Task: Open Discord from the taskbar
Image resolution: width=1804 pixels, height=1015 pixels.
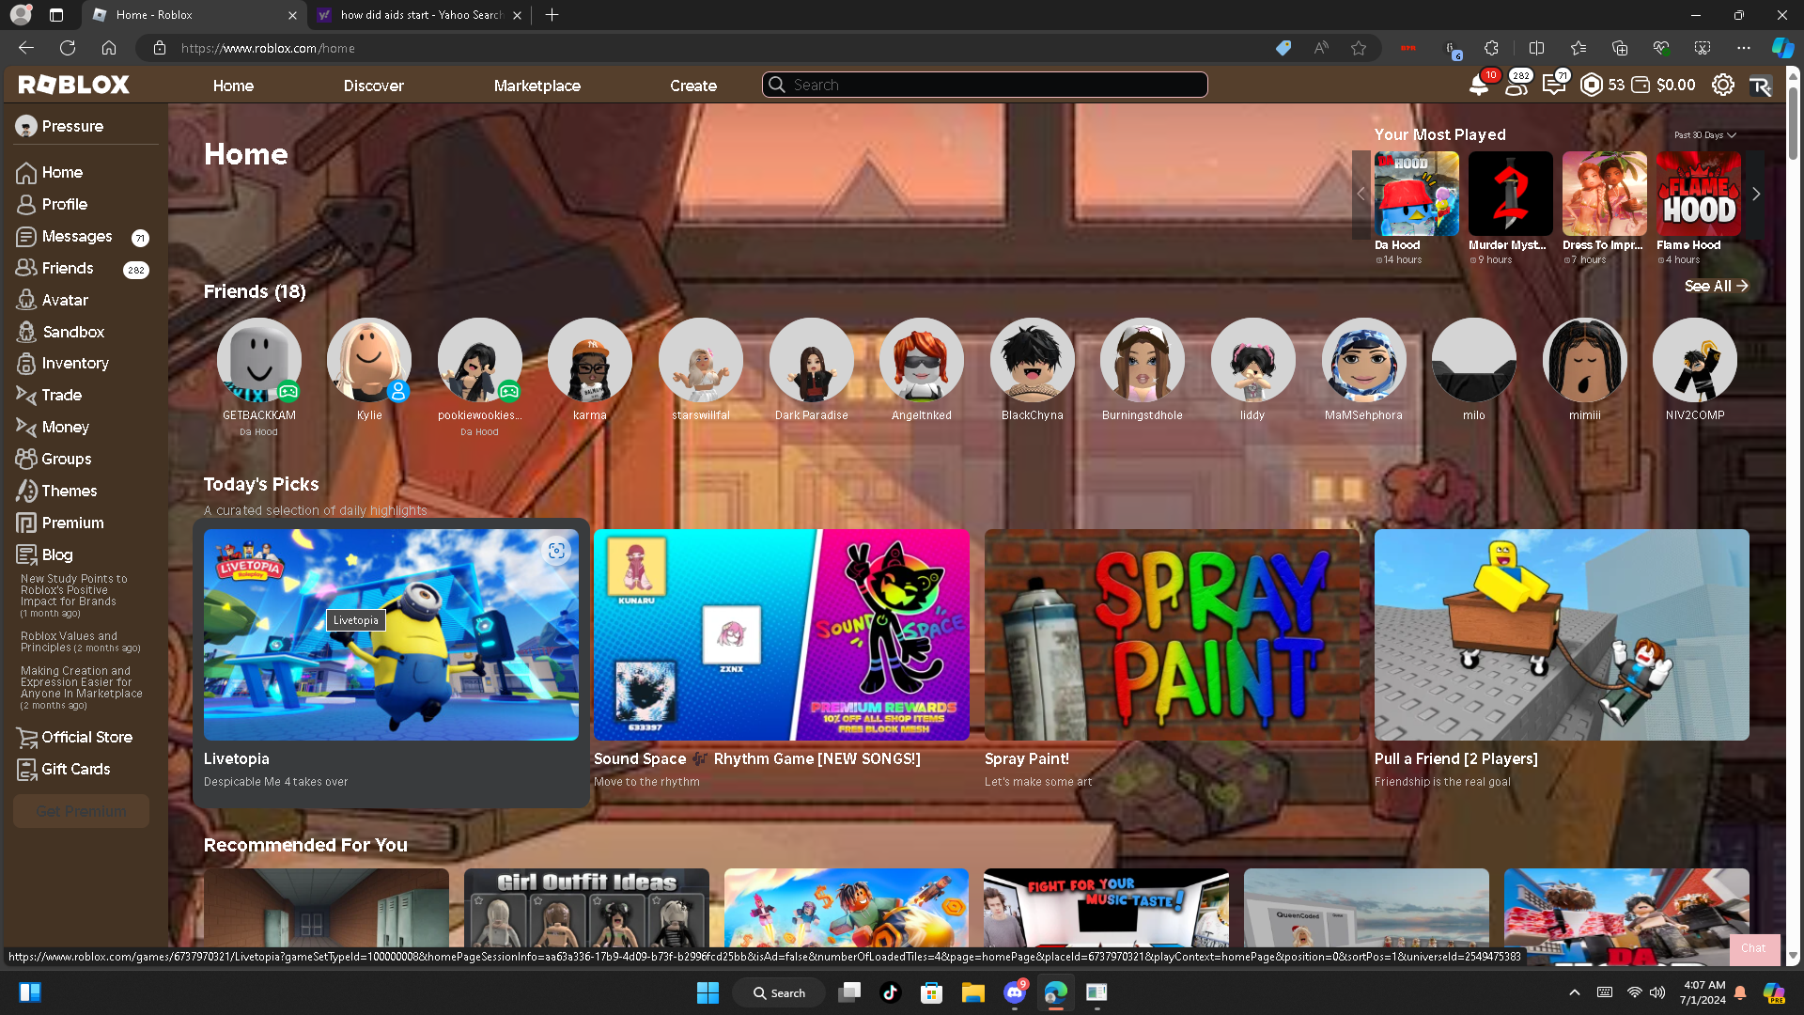Action: click(1015, 992)
